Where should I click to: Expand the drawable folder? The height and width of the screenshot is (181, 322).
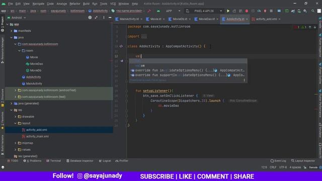(16, 117)
